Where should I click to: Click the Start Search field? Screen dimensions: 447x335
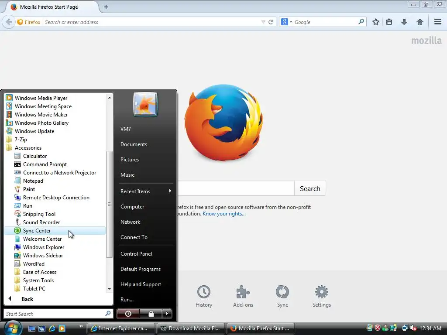click(55, 314)
